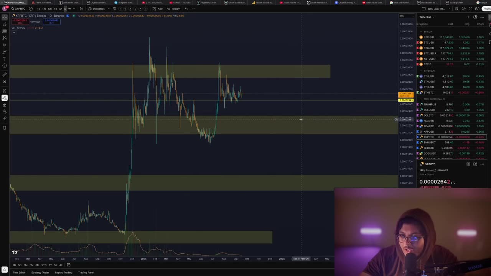Viewport: 491px width, 276px height.
Task: Open the Indicators dialog
Action: 96,9
